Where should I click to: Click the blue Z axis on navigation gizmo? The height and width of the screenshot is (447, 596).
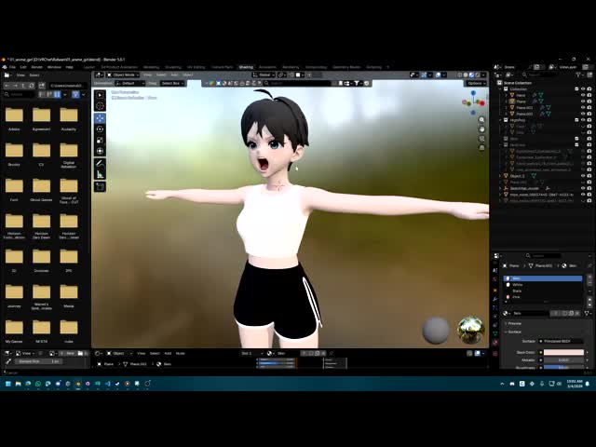click(473, 93)
